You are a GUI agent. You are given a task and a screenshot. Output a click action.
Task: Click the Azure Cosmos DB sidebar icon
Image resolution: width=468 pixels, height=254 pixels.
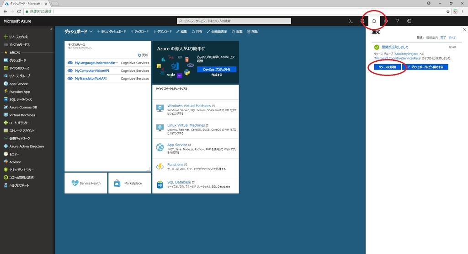point(5,107)
